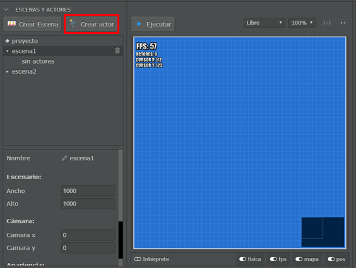Viewport: 356px width, 268px height.
Task: Expand the escena2 tree node
Action: tap(8, 71)
